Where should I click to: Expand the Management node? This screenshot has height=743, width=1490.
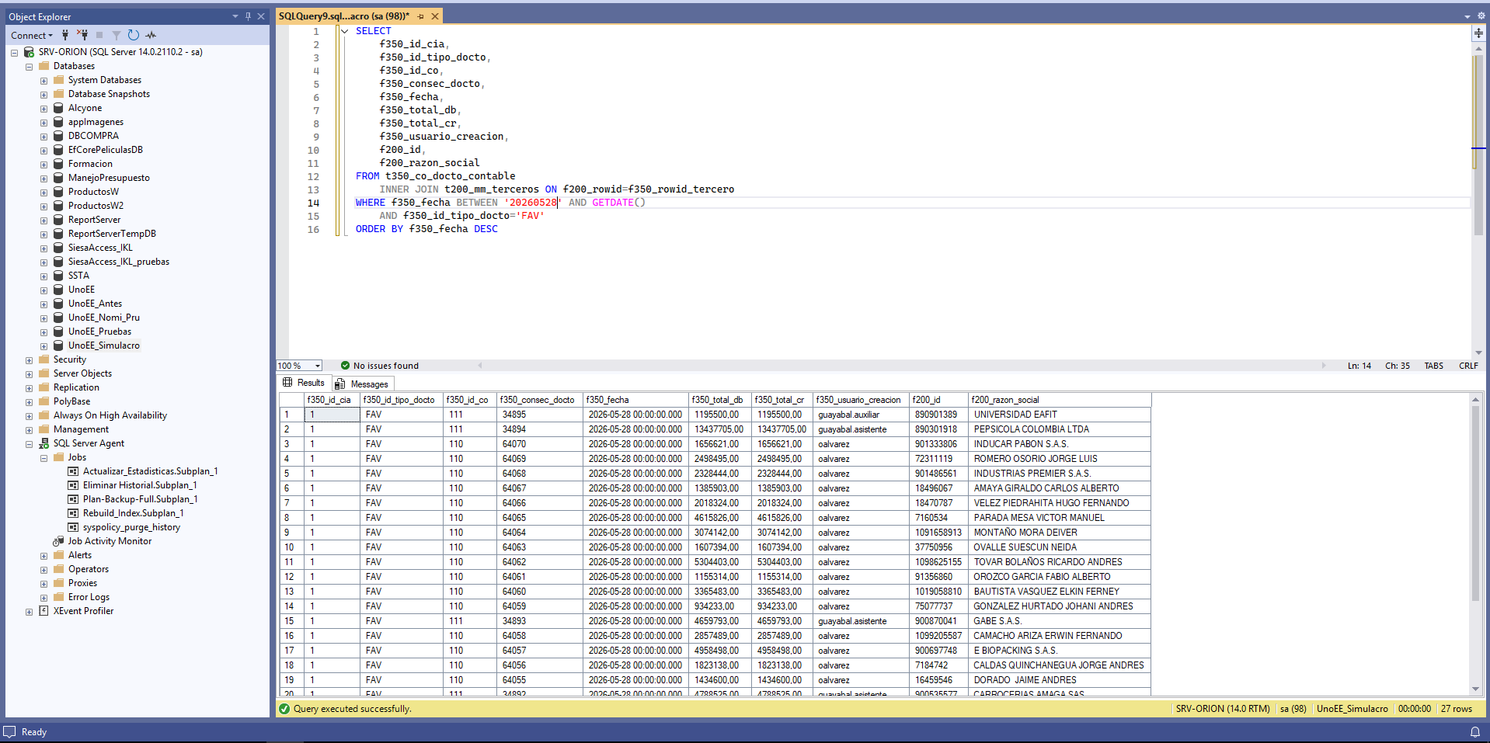pyautogui.click(x=29, y=430)
